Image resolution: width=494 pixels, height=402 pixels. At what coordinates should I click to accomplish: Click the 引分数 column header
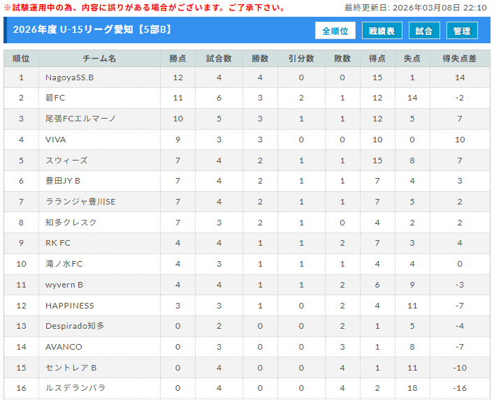coord(301,59)
